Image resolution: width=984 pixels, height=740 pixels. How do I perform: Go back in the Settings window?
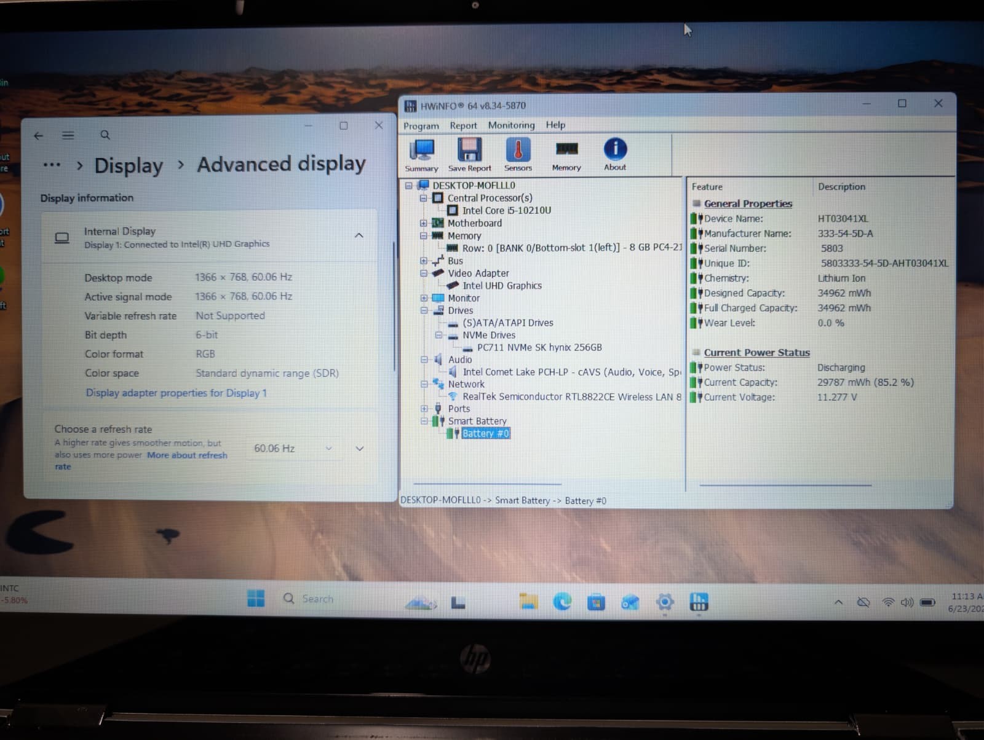[x=39, y=136]
